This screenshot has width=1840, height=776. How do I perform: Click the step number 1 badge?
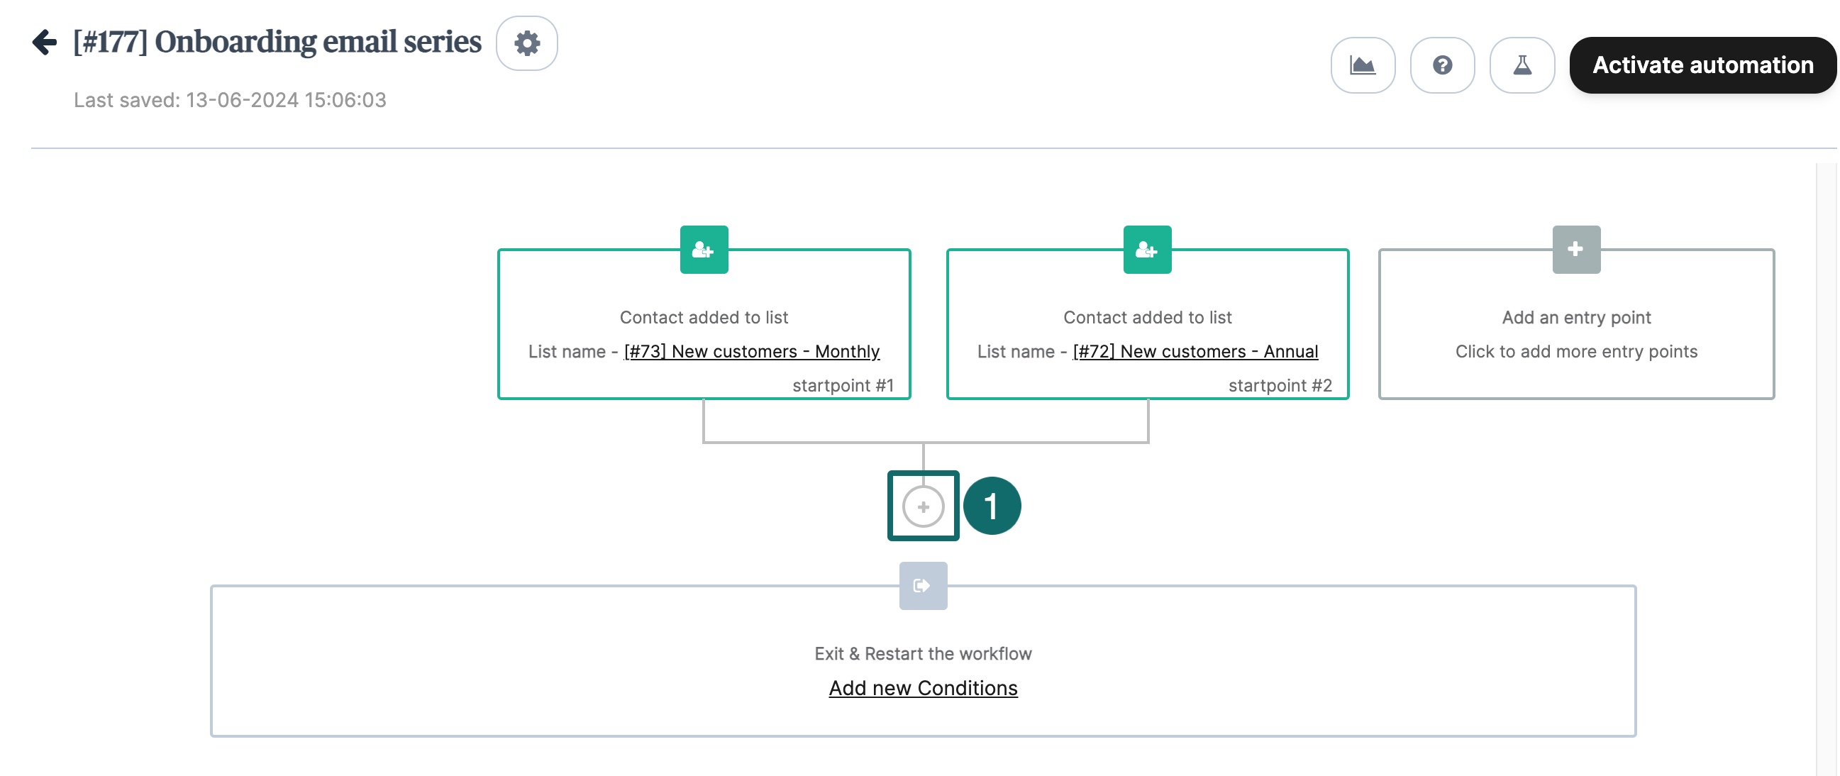pyautogui.click(x=992, y=506)
